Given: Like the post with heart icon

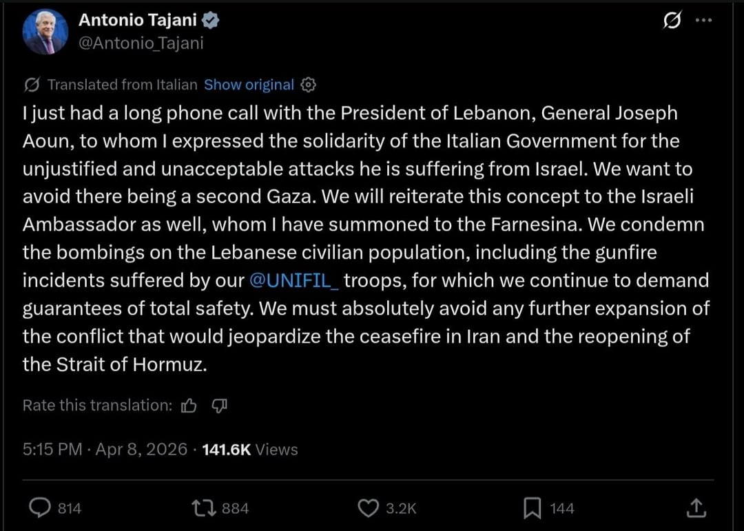Looking at the screenshot, I should click(369, 508).
